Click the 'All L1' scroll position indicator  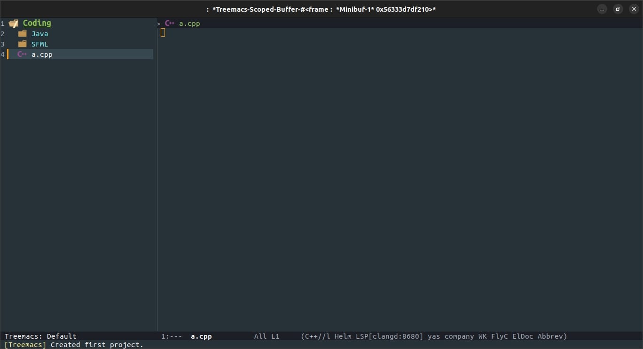[x=267, y=336]
